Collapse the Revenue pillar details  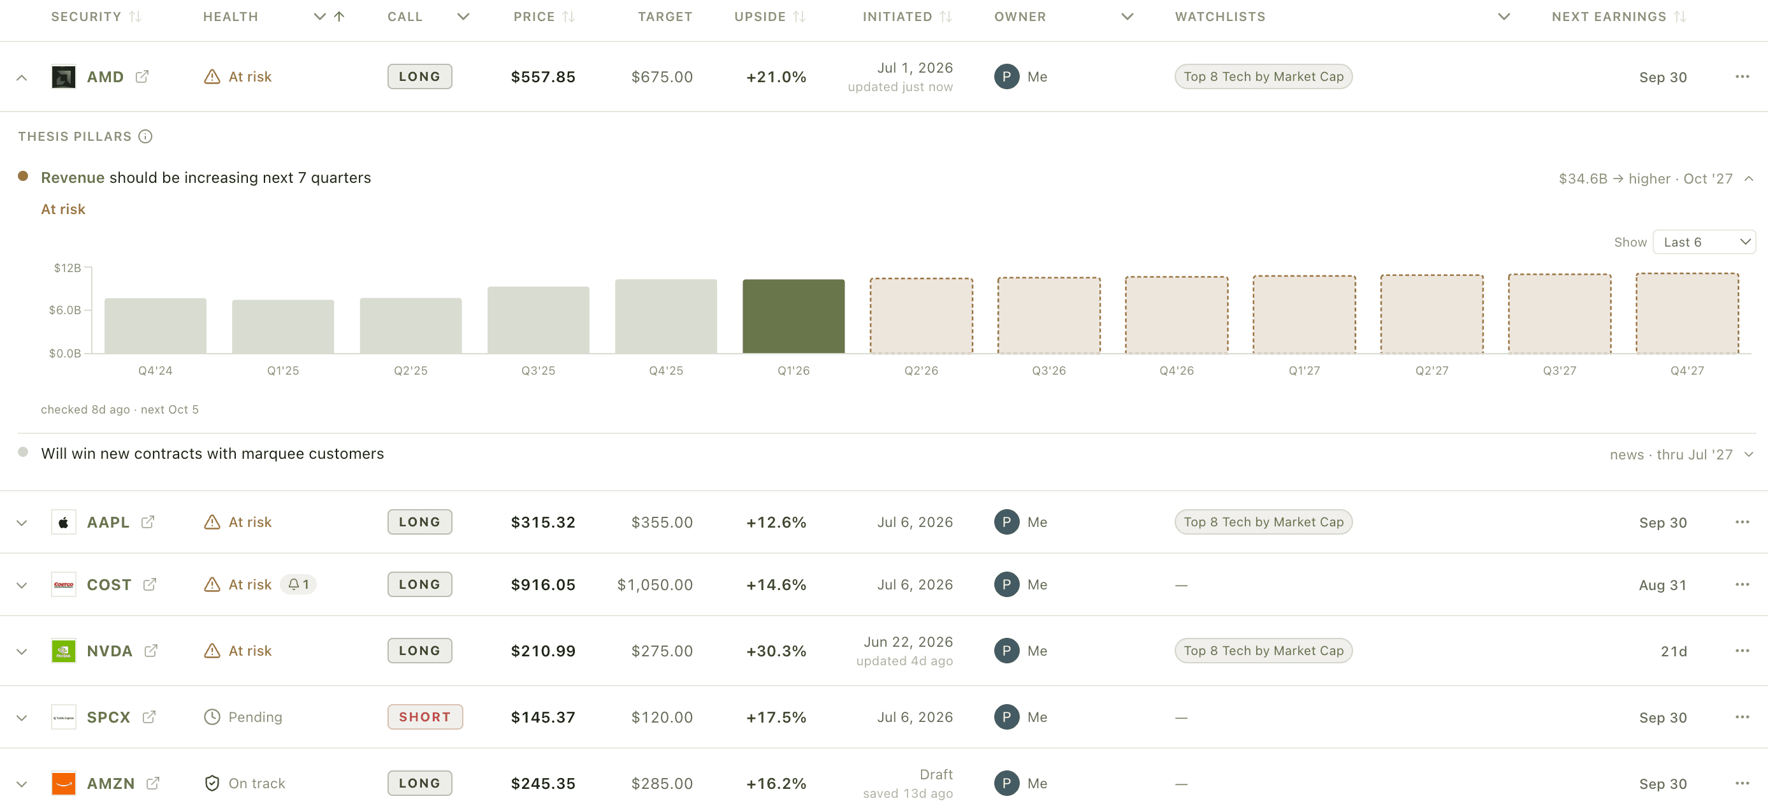click(x=1749, y=178)
